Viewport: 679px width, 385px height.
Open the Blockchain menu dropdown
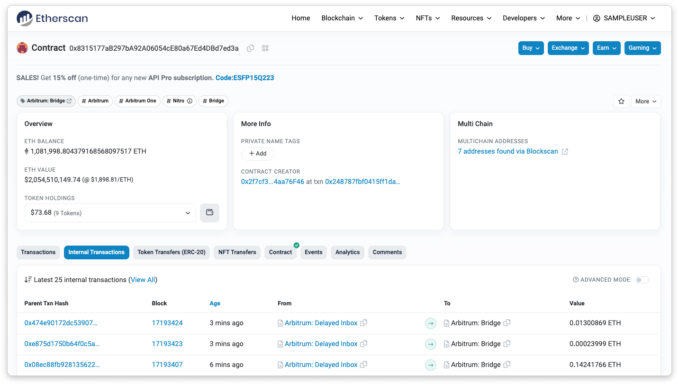[x=342, y=18]
